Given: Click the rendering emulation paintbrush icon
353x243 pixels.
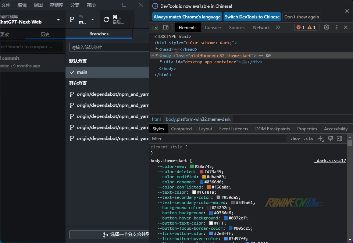Looking at the screenshot, I should 330,139.
